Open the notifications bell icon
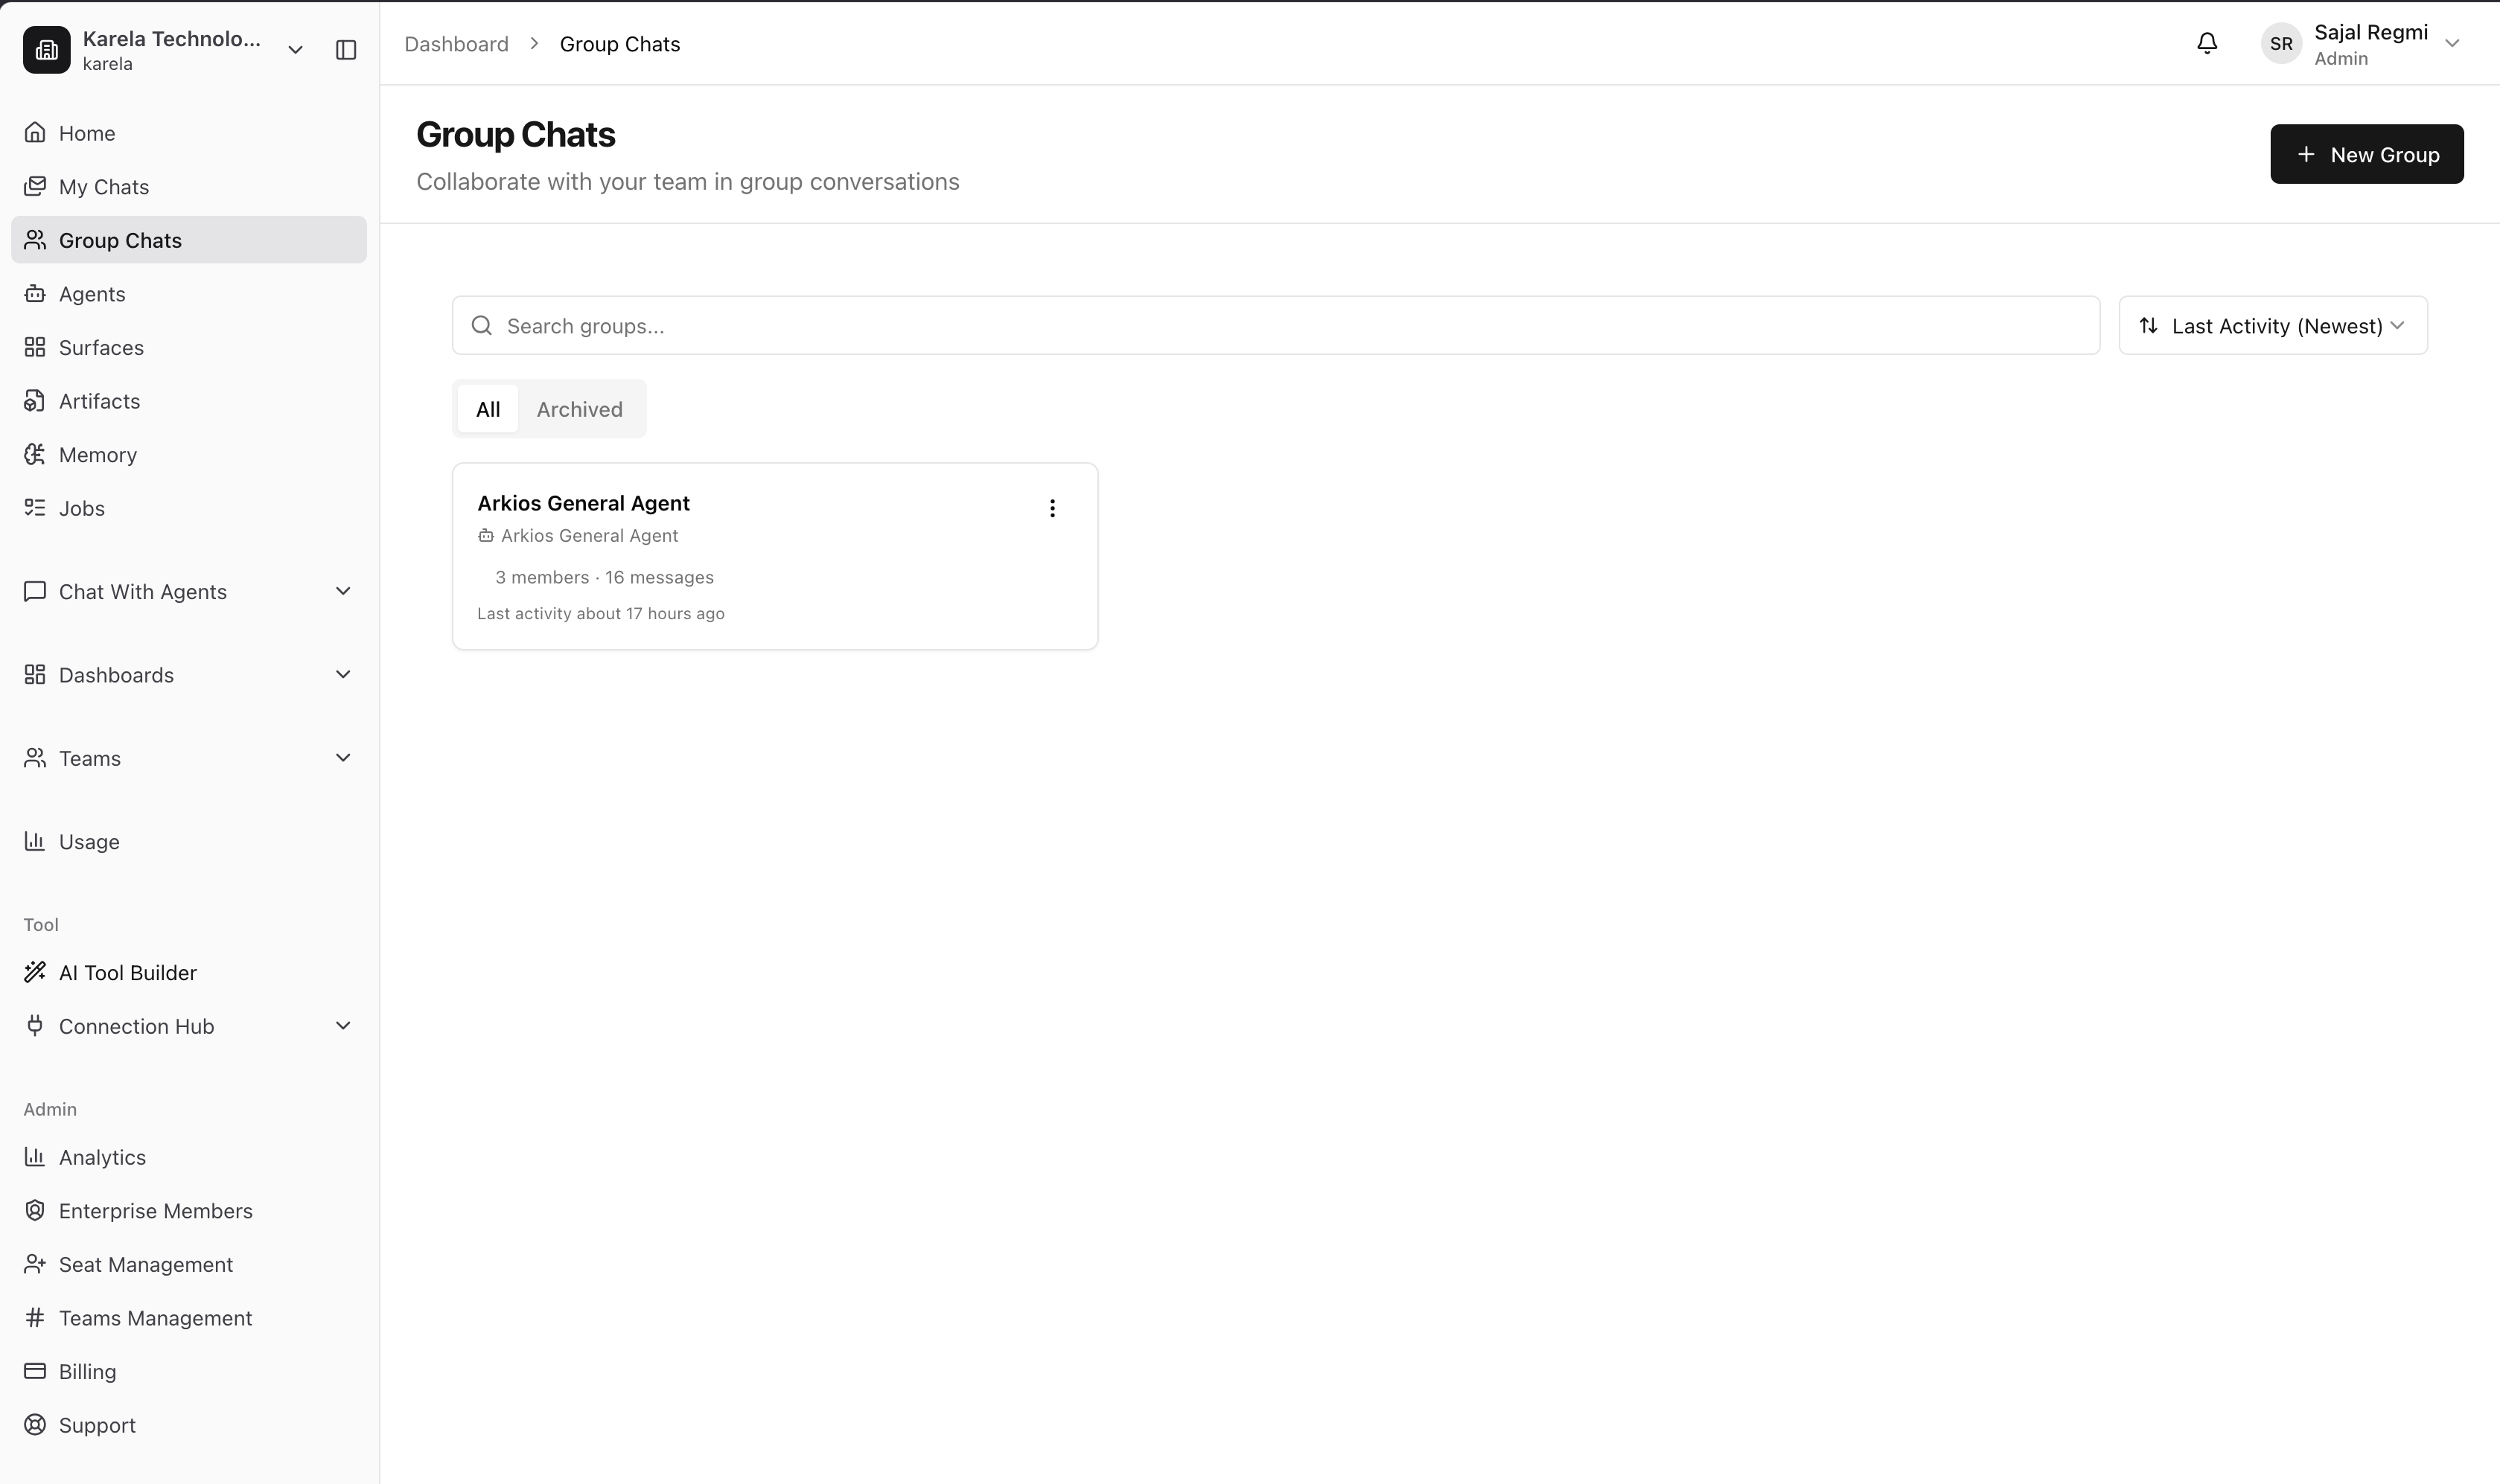Screen dimensions: 2500x1484 coord(2207,43)
